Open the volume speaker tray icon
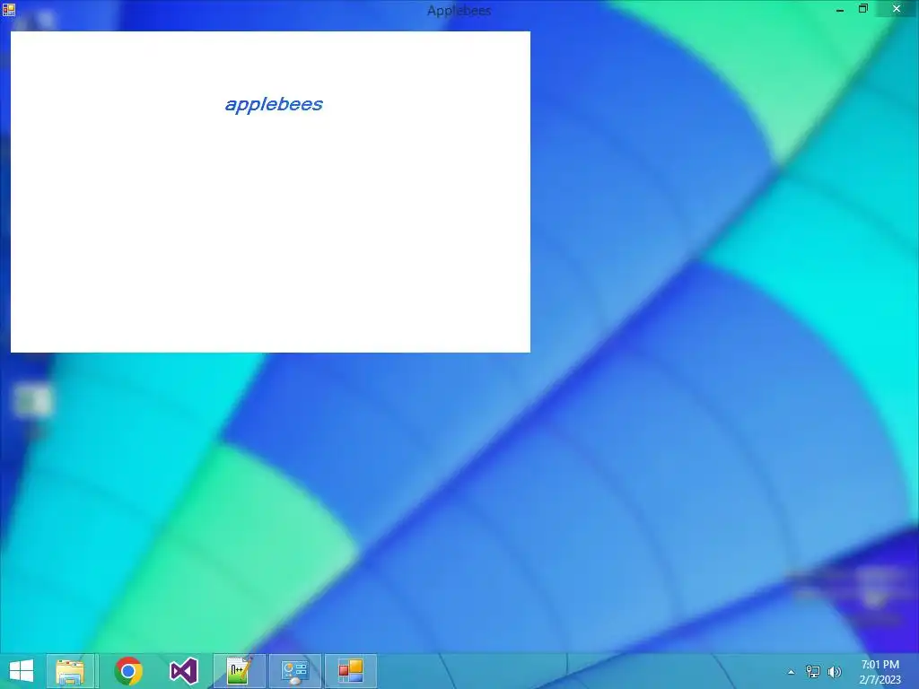 coord(834,672)
